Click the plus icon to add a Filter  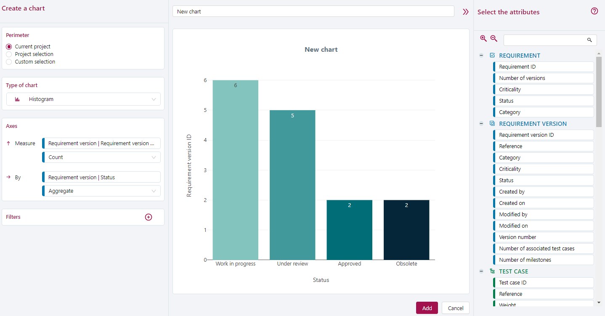149,217
